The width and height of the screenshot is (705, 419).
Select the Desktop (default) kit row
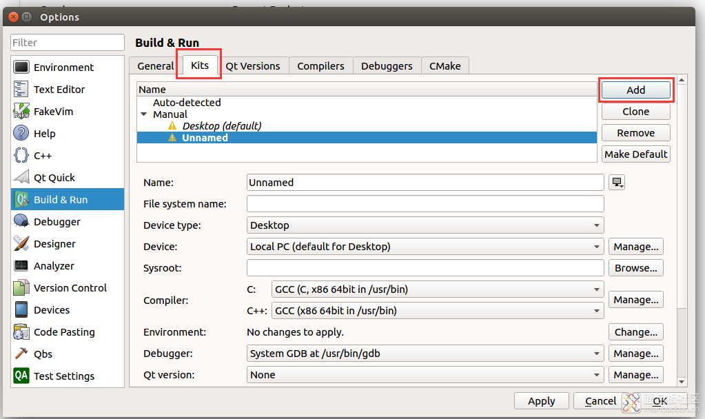pos(367,126)
